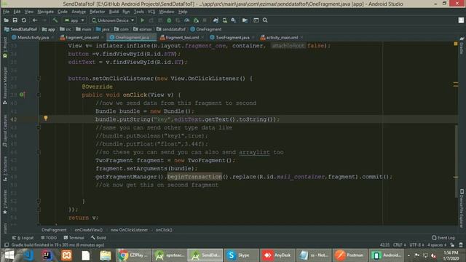Open the Chrome EZIPlay taskbar window
This screenshot has width=466, height=262.
133,255
